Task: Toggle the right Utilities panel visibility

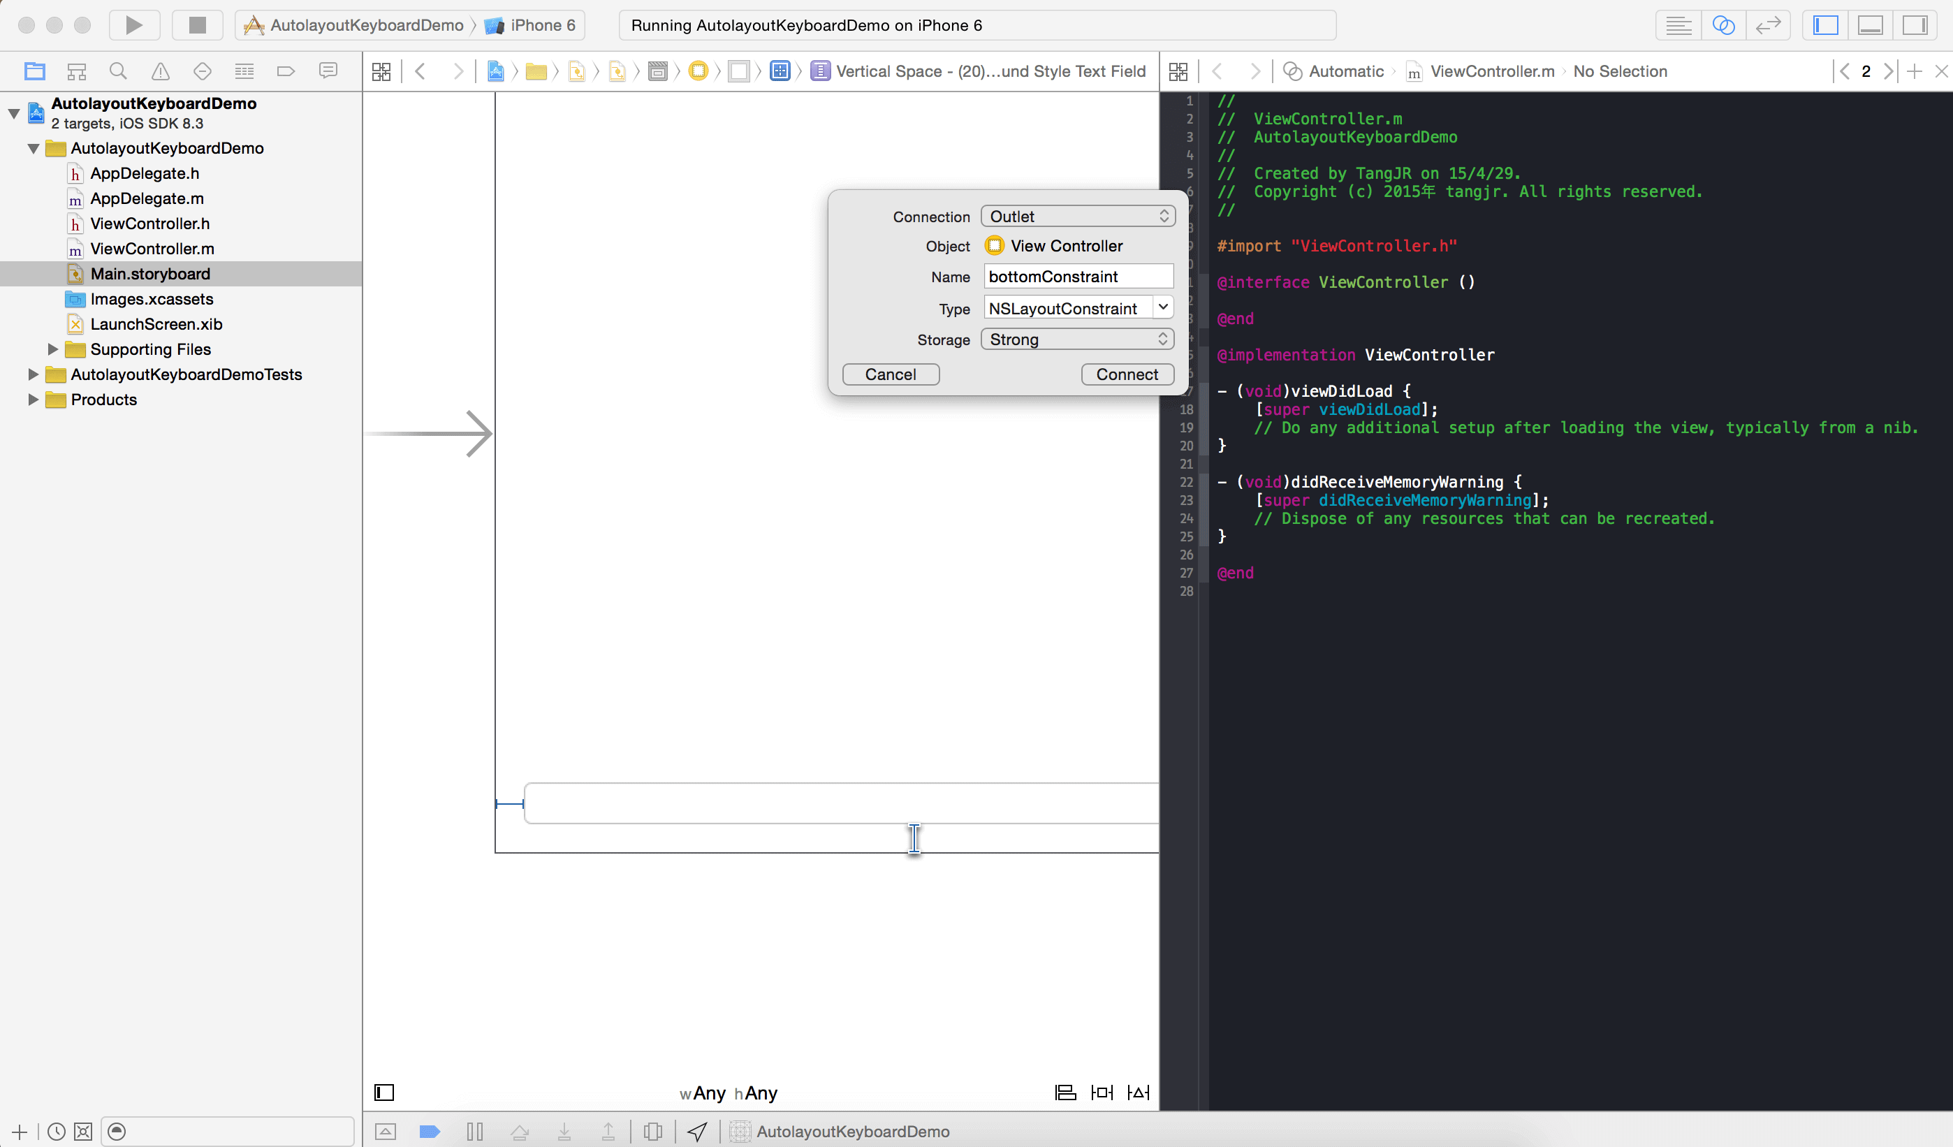Action: (1915, 26)
